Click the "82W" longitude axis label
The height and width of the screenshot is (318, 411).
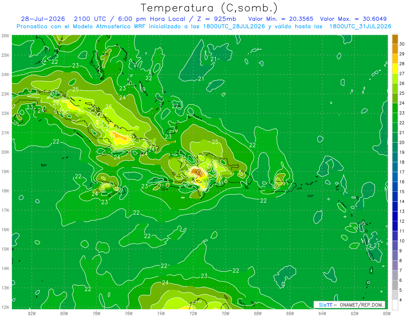tap(32, 313)
